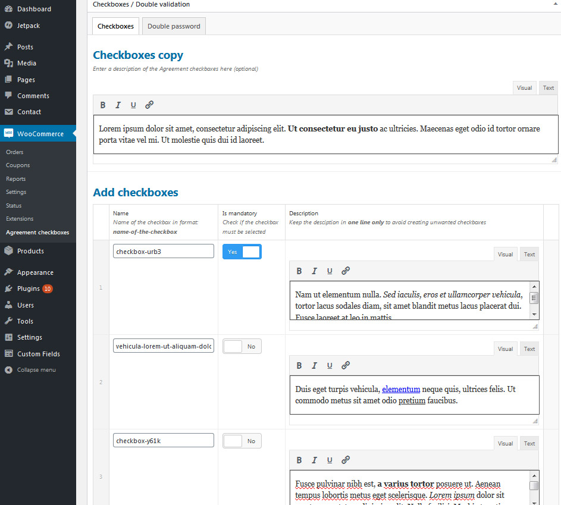Toggle Bold in row 3 description editor
This screenshot has width=561, height=505.
pos(299,460)
